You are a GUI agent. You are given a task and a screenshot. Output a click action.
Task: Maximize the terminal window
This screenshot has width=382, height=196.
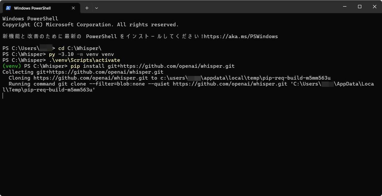[360, 7]
